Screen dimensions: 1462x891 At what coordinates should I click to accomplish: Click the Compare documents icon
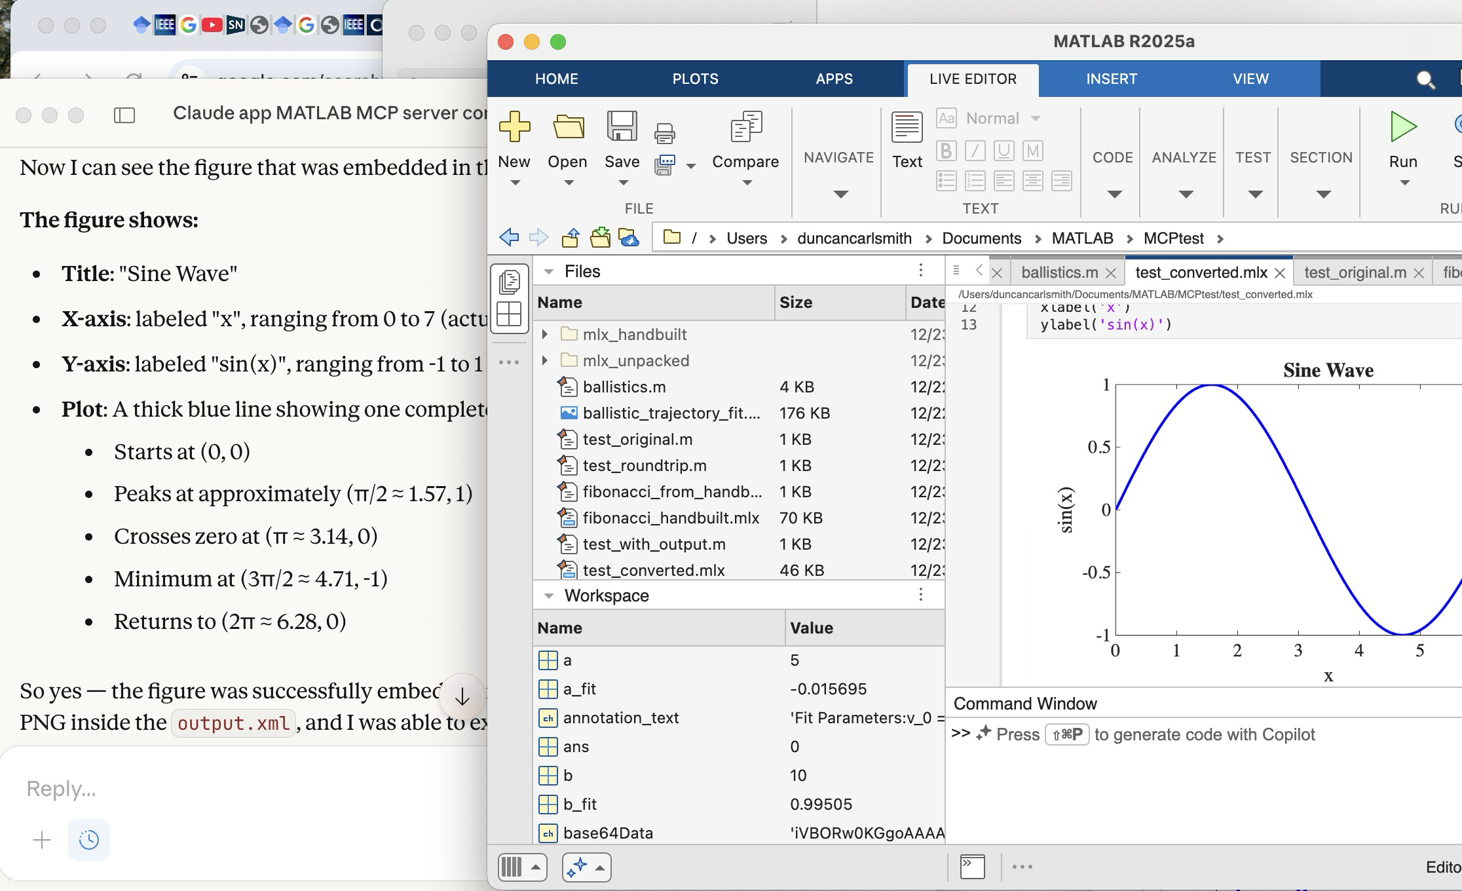tap(745, 127)
